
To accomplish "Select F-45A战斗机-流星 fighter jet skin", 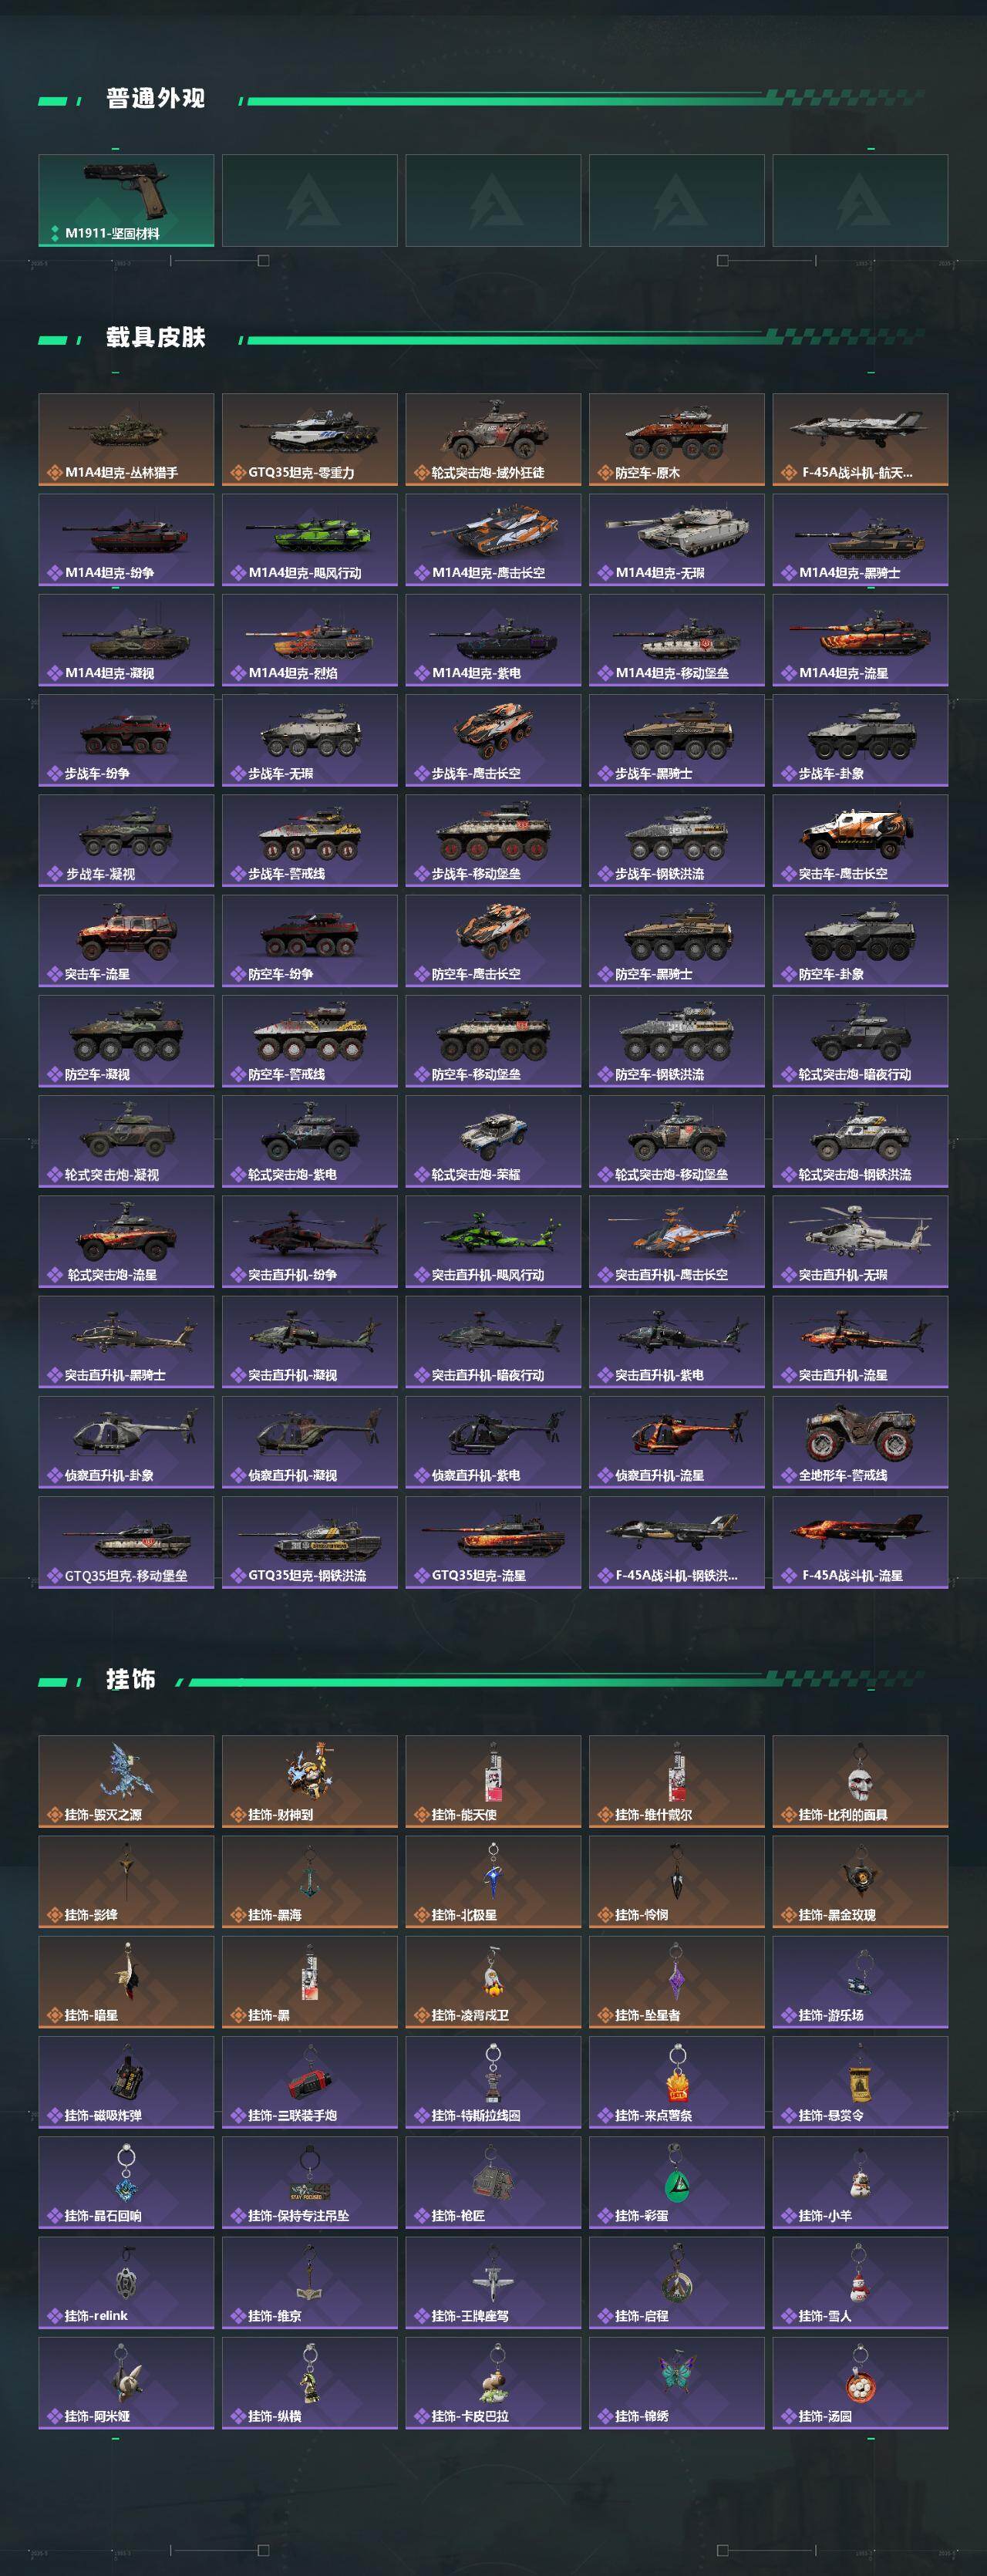I will [860, 1542].
